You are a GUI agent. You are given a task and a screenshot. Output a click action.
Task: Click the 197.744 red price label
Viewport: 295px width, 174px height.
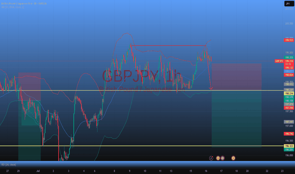coord(289,108)
